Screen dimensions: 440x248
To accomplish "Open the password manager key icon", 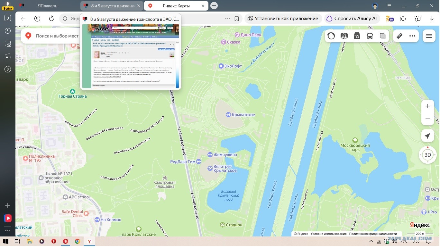I will point(418,19).
